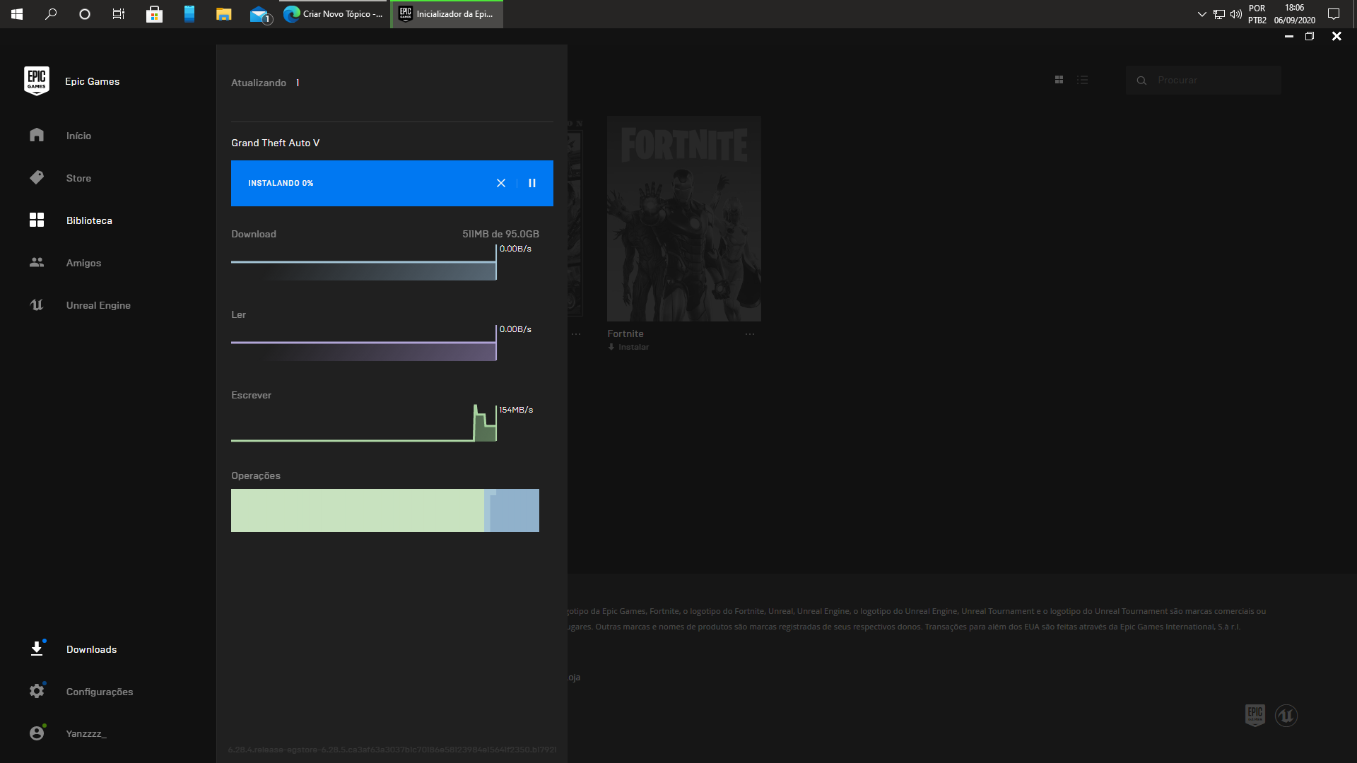Viewport: 1357px width, 763px height.
Task: Click the INSTALANDO 0% progress bar
Action: (392, 183)
